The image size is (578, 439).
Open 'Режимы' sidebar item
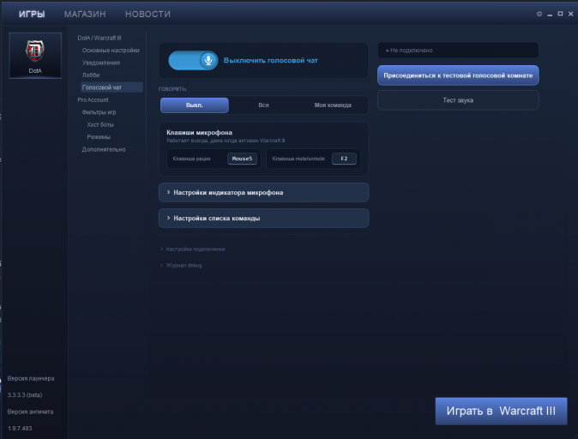(99, 136)
